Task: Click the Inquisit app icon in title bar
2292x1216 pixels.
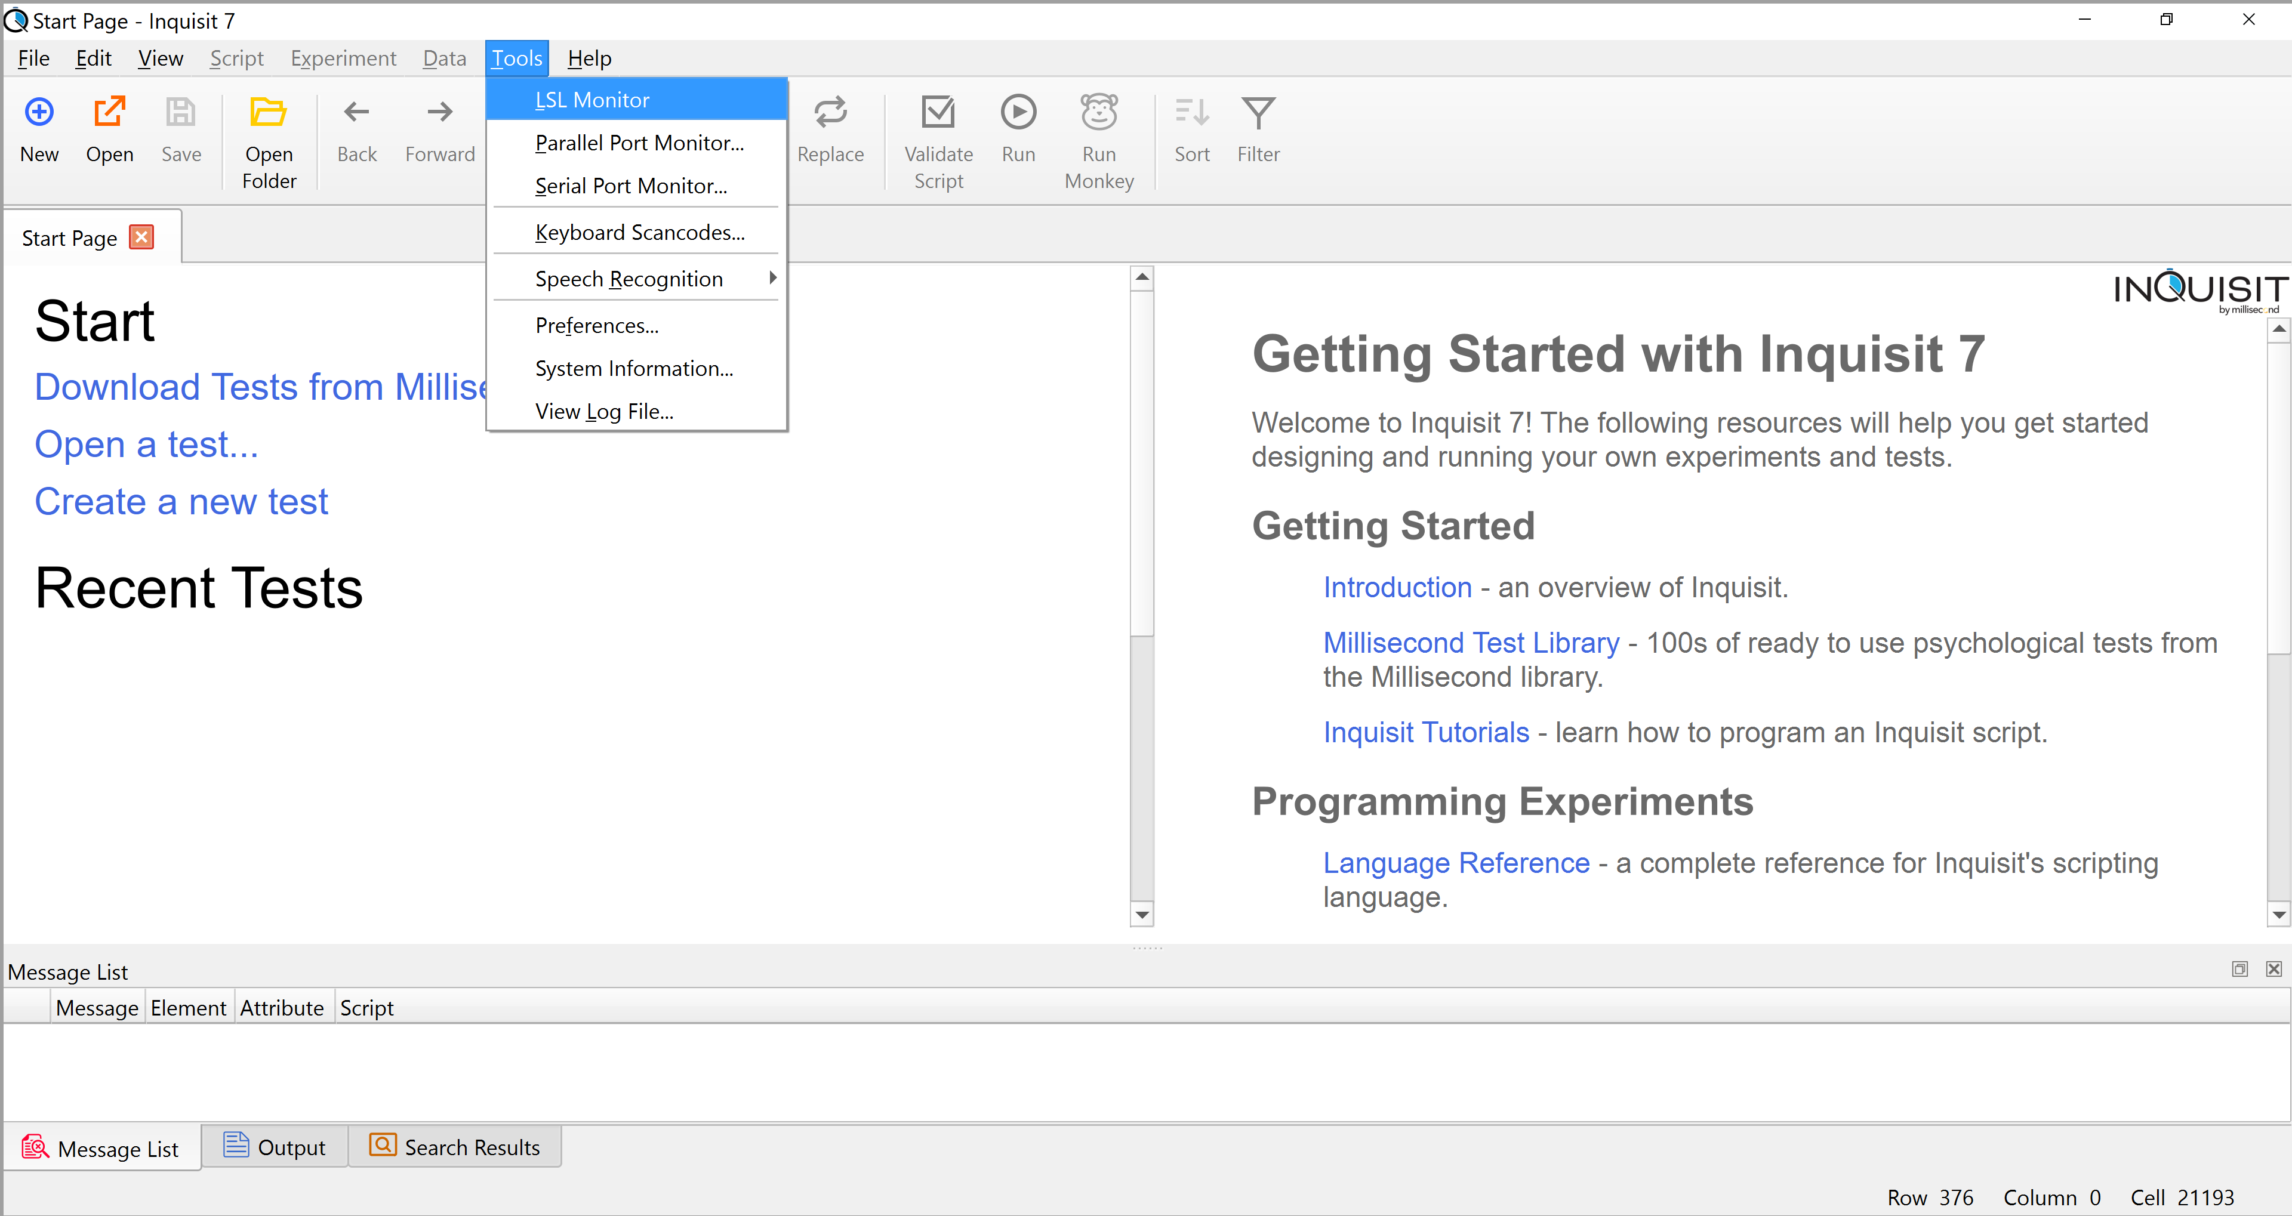Action: click(16, 20)
